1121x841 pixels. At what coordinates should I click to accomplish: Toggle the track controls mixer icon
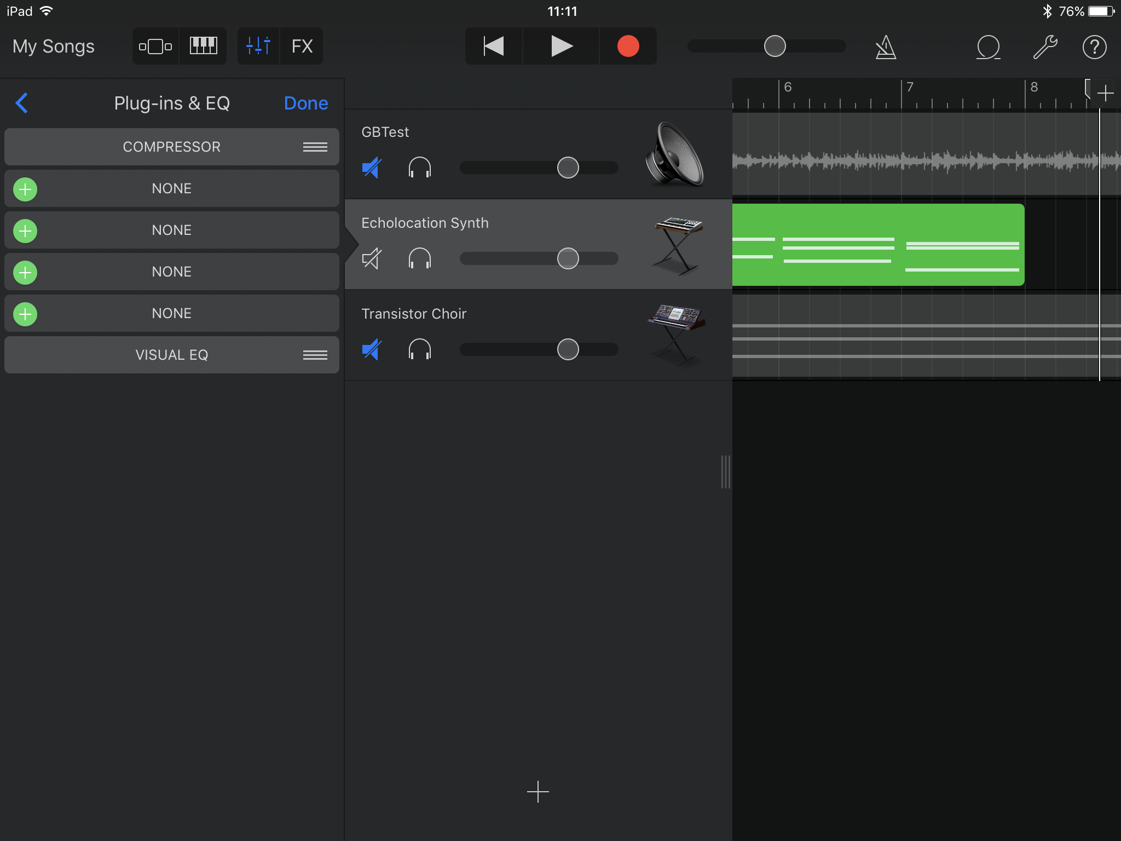(x=258, y=47)
